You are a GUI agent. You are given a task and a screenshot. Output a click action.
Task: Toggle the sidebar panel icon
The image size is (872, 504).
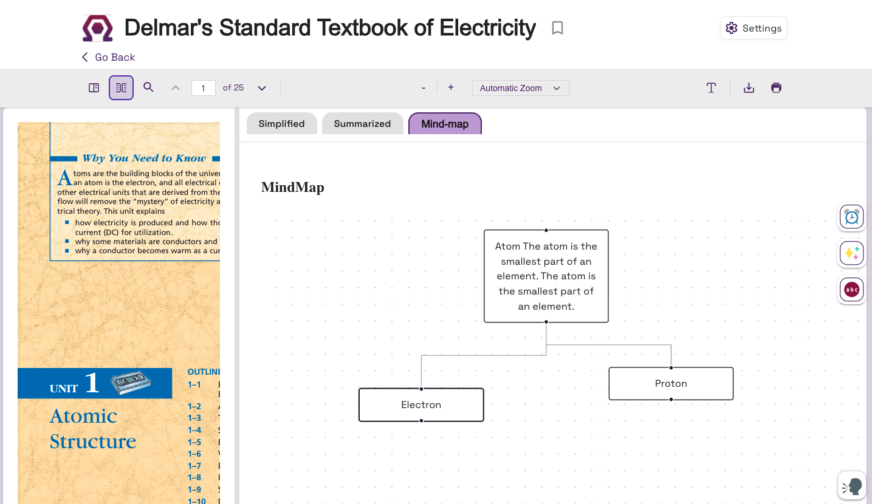[94, 88]
